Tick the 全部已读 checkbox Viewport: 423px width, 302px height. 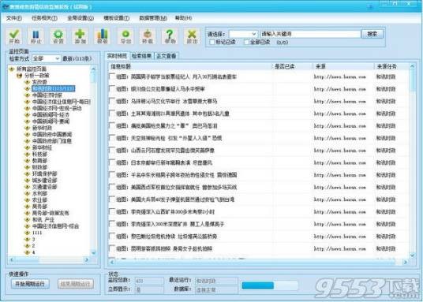(246, 43)
